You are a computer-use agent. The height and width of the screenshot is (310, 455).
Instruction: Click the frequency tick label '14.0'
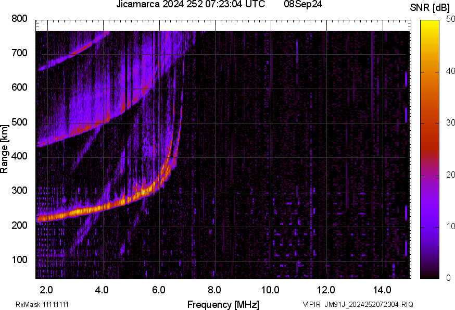382,290
